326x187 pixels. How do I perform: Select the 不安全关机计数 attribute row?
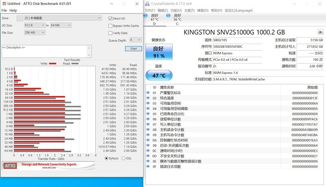pyautogui.click(x=232, y=156)
